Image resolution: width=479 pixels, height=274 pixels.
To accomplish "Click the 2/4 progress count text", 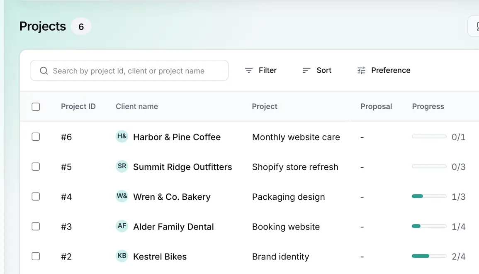I will pos(459,257).
